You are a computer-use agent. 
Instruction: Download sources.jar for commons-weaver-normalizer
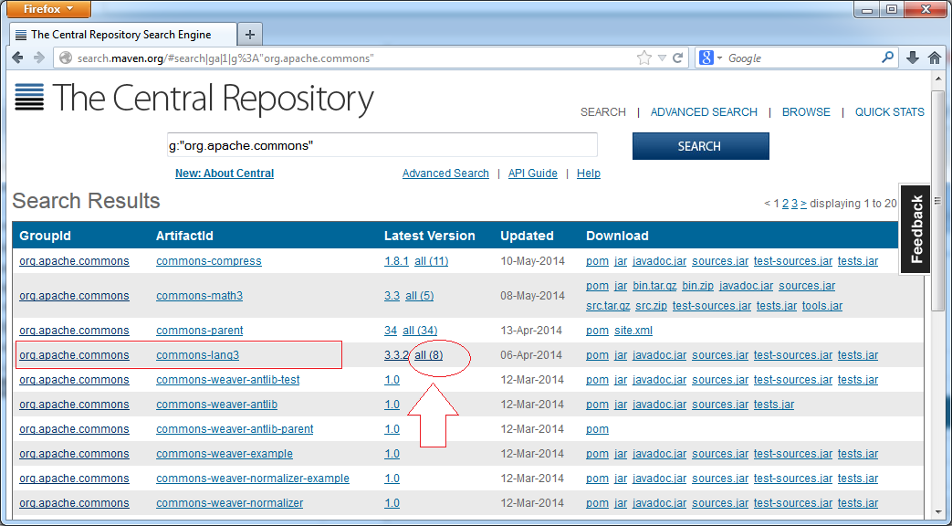[720, 503]
